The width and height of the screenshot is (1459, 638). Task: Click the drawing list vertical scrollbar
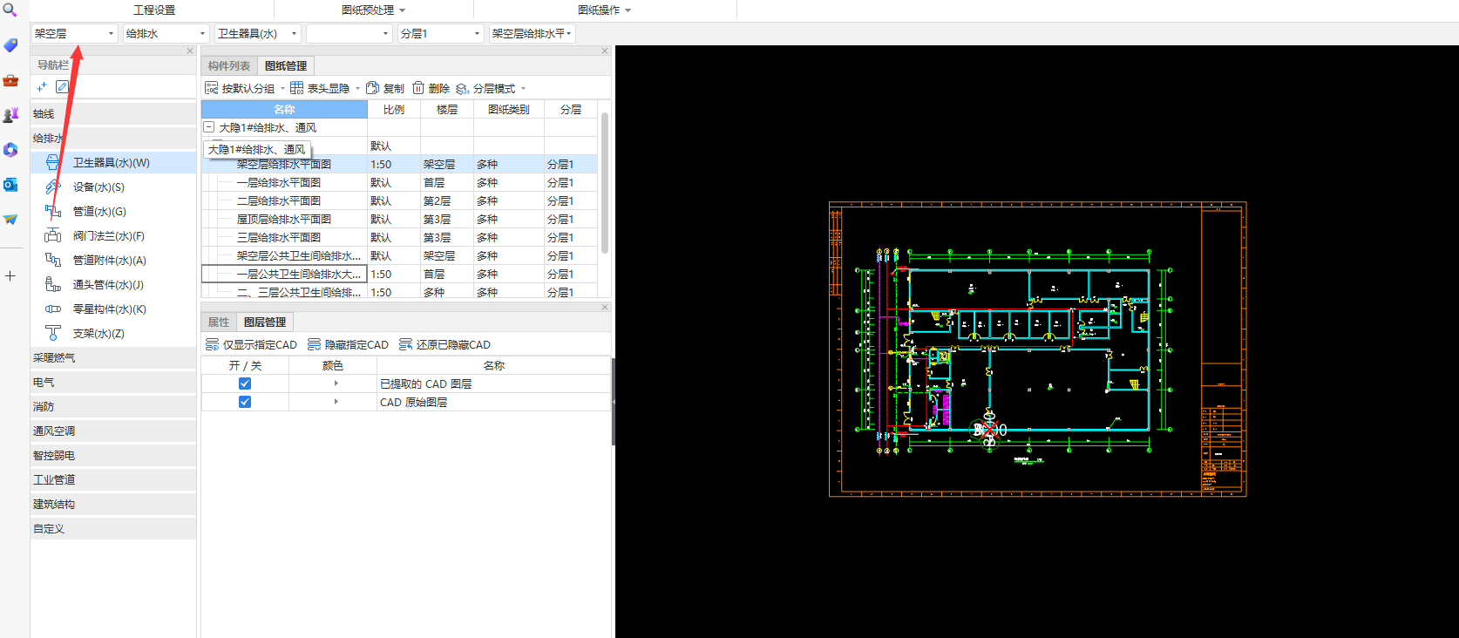point(605,183)
